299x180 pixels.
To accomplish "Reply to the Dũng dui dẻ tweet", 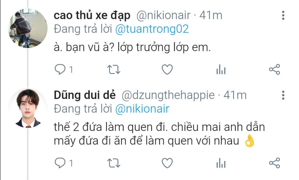I will point(60,163).
